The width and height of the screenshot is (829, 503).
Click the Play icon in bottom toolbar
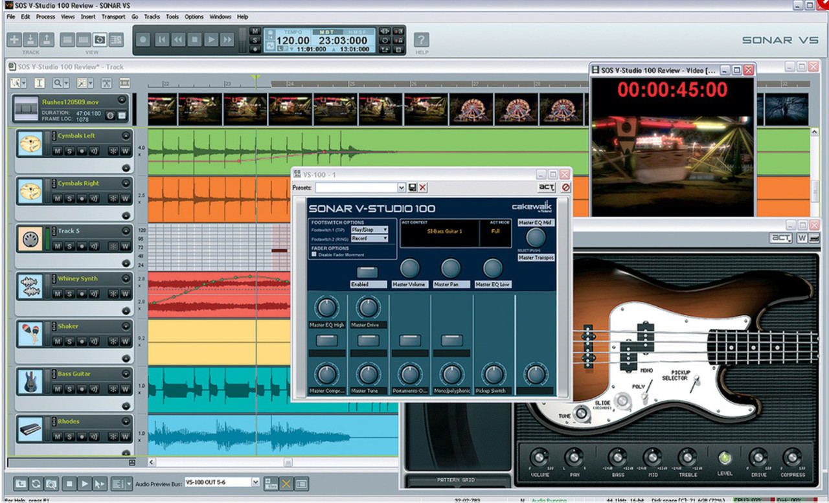(85, 483)
